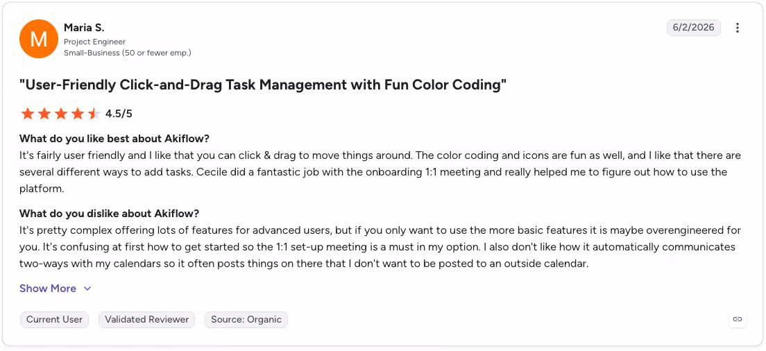Click the Show More link text

click(x=48, y=289)
